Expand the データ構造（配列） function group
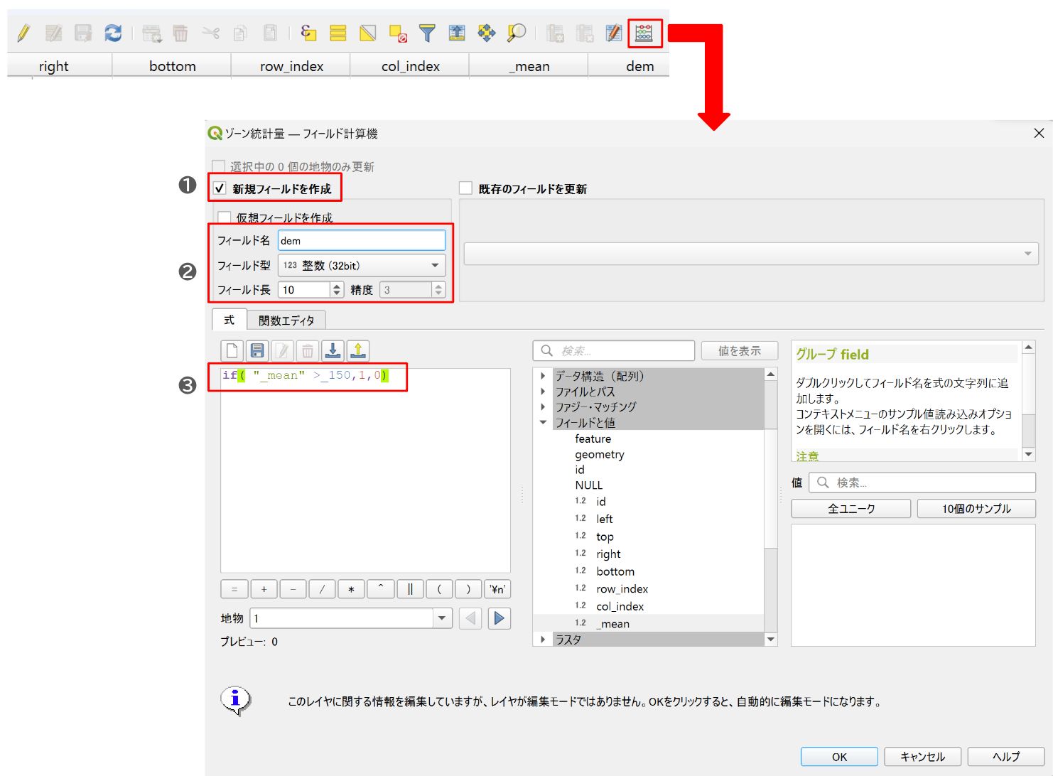Screen dimensions: 1053x776 (x=543, y=376)
